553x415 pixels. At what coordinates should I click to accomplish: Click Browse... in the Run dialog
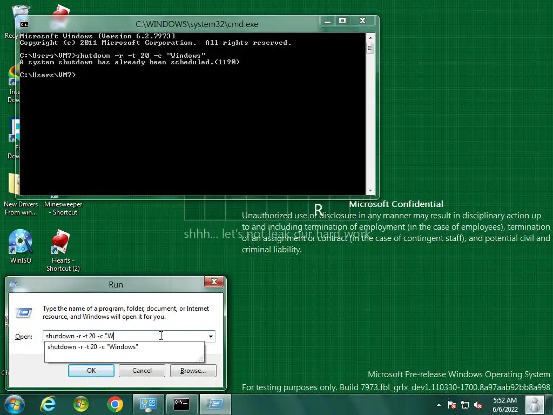(193, 371)
